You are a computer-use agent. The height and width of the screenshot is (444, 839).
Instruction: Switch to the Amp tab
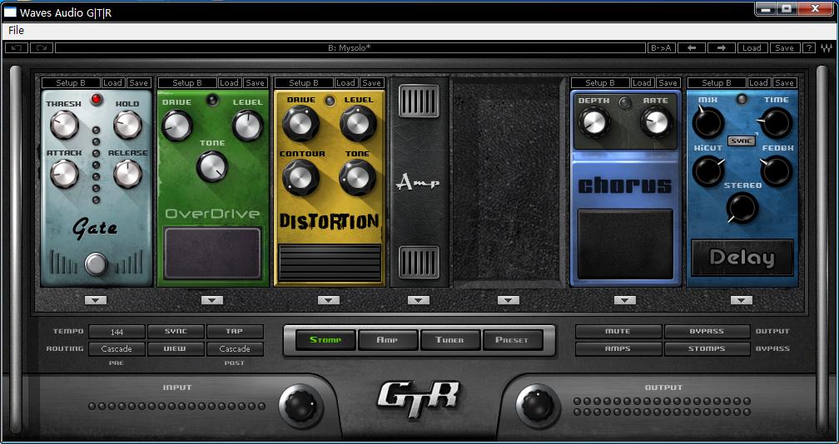coord(387,340)
